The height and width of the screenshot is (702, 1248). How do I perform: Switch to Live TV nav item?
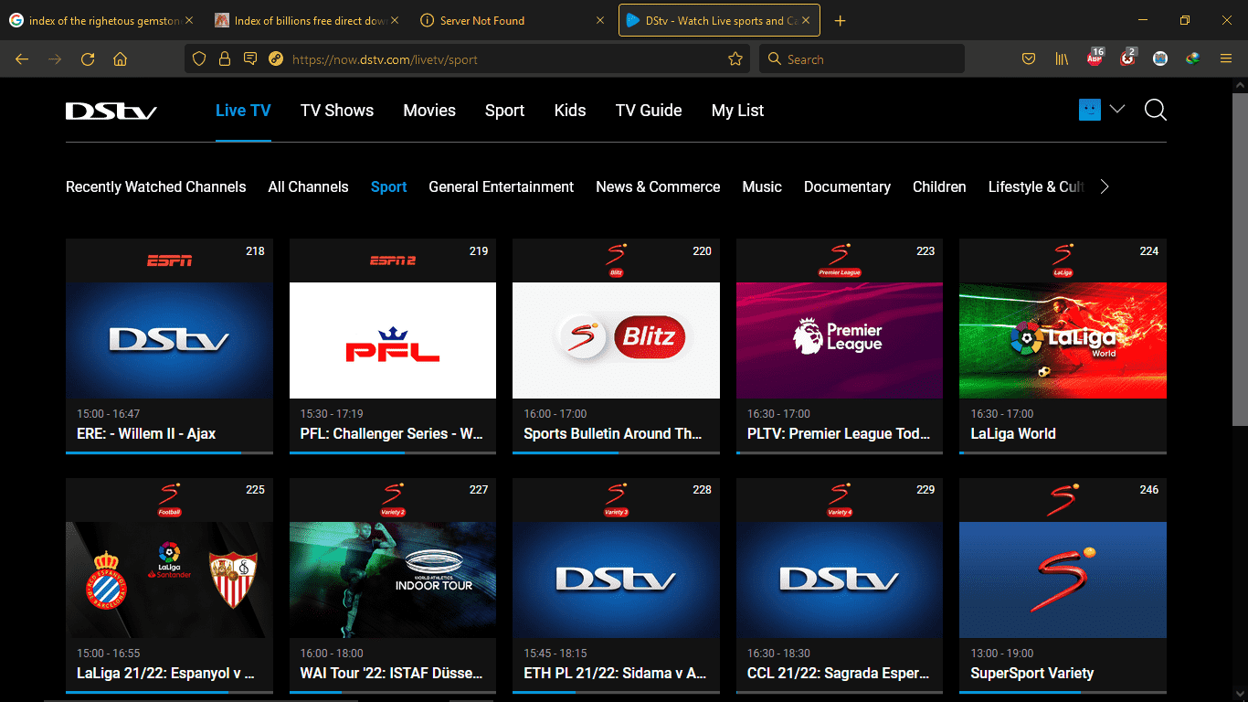click(x=243, y=111)
